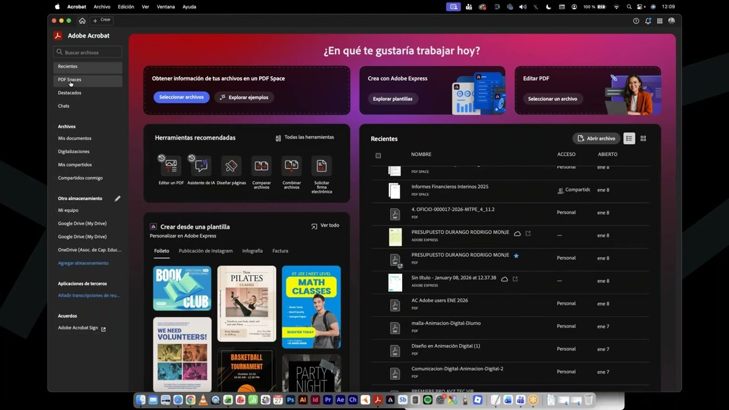Click the Explorar plantillas button
This screenshot has height=410, width=729.
click(x=393, y=99)
